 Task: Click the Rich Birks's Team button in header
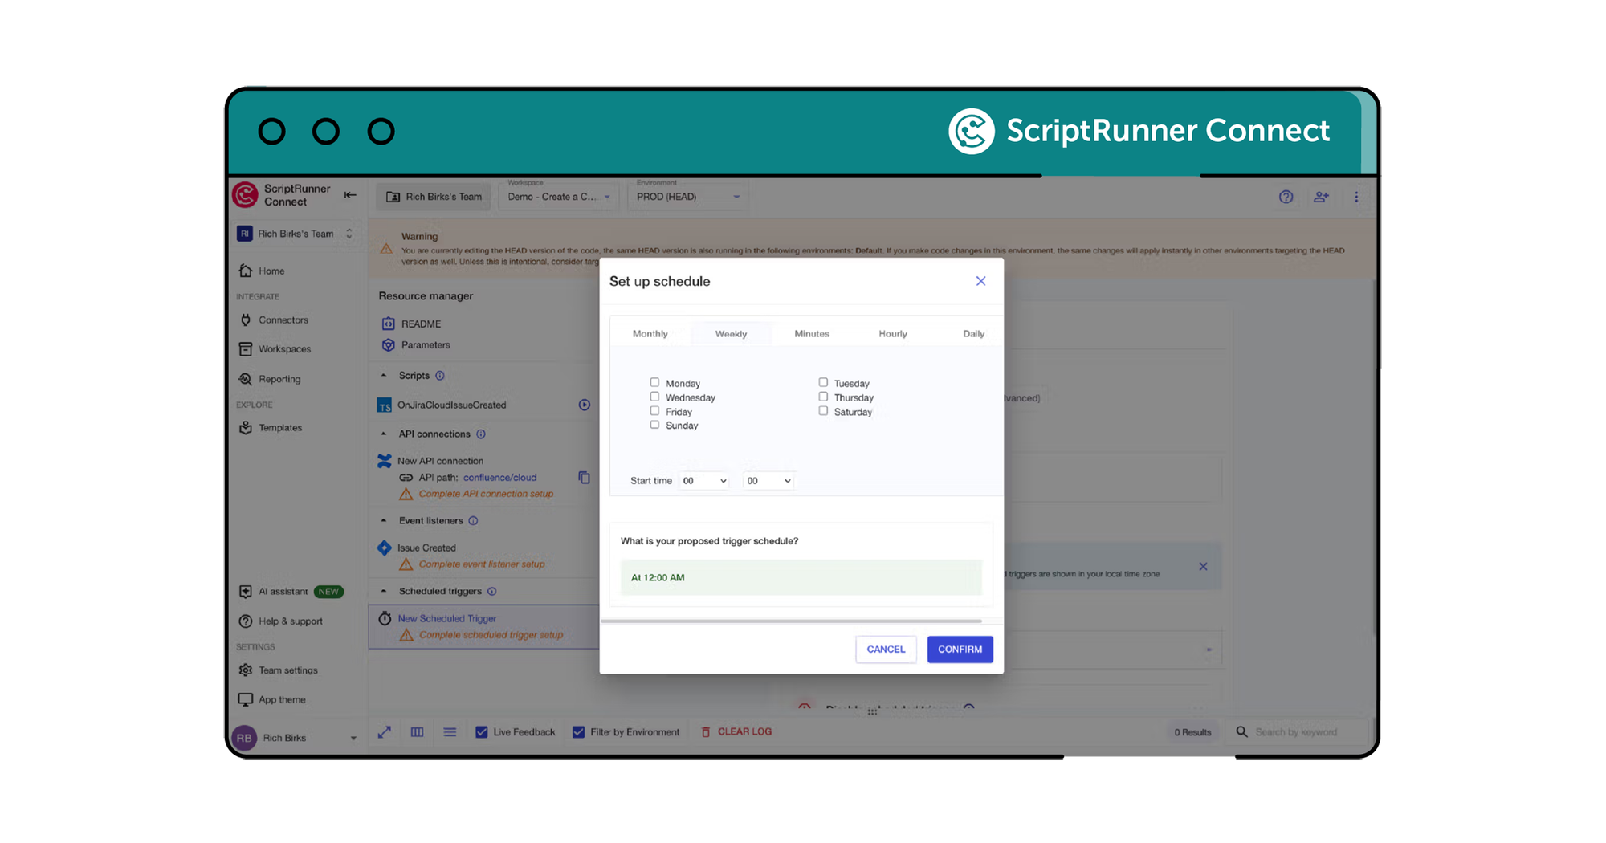tap(434, 197)
